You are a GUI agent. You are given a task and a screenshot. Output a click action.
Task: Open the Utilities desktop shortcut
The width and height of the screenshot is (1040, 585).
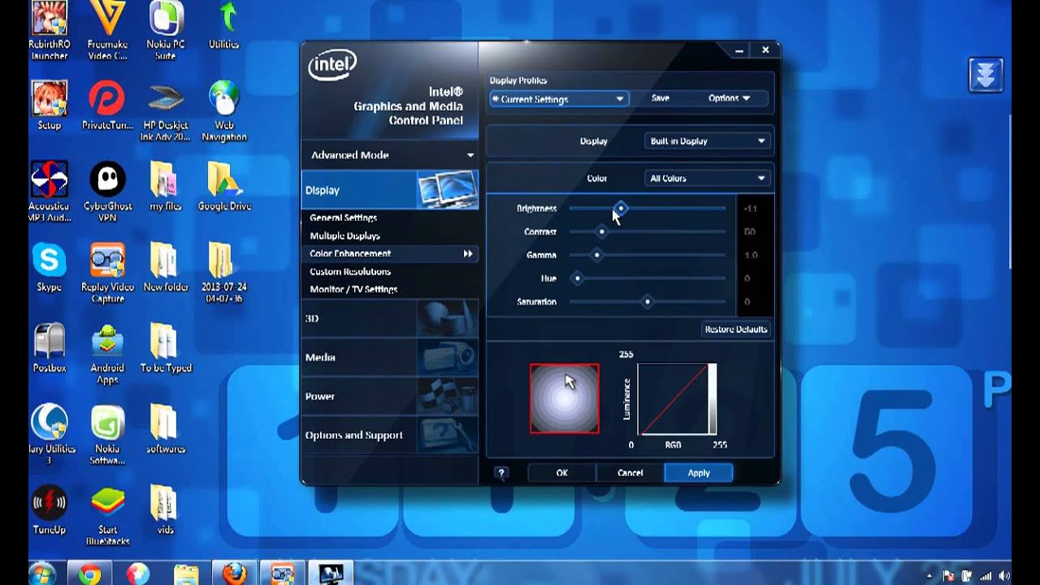(x=224, y=26)
